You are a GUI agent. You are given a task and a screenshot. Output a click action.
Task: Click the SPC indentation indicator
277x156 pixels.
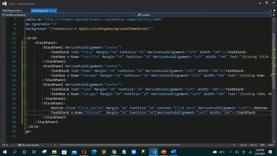263,145
